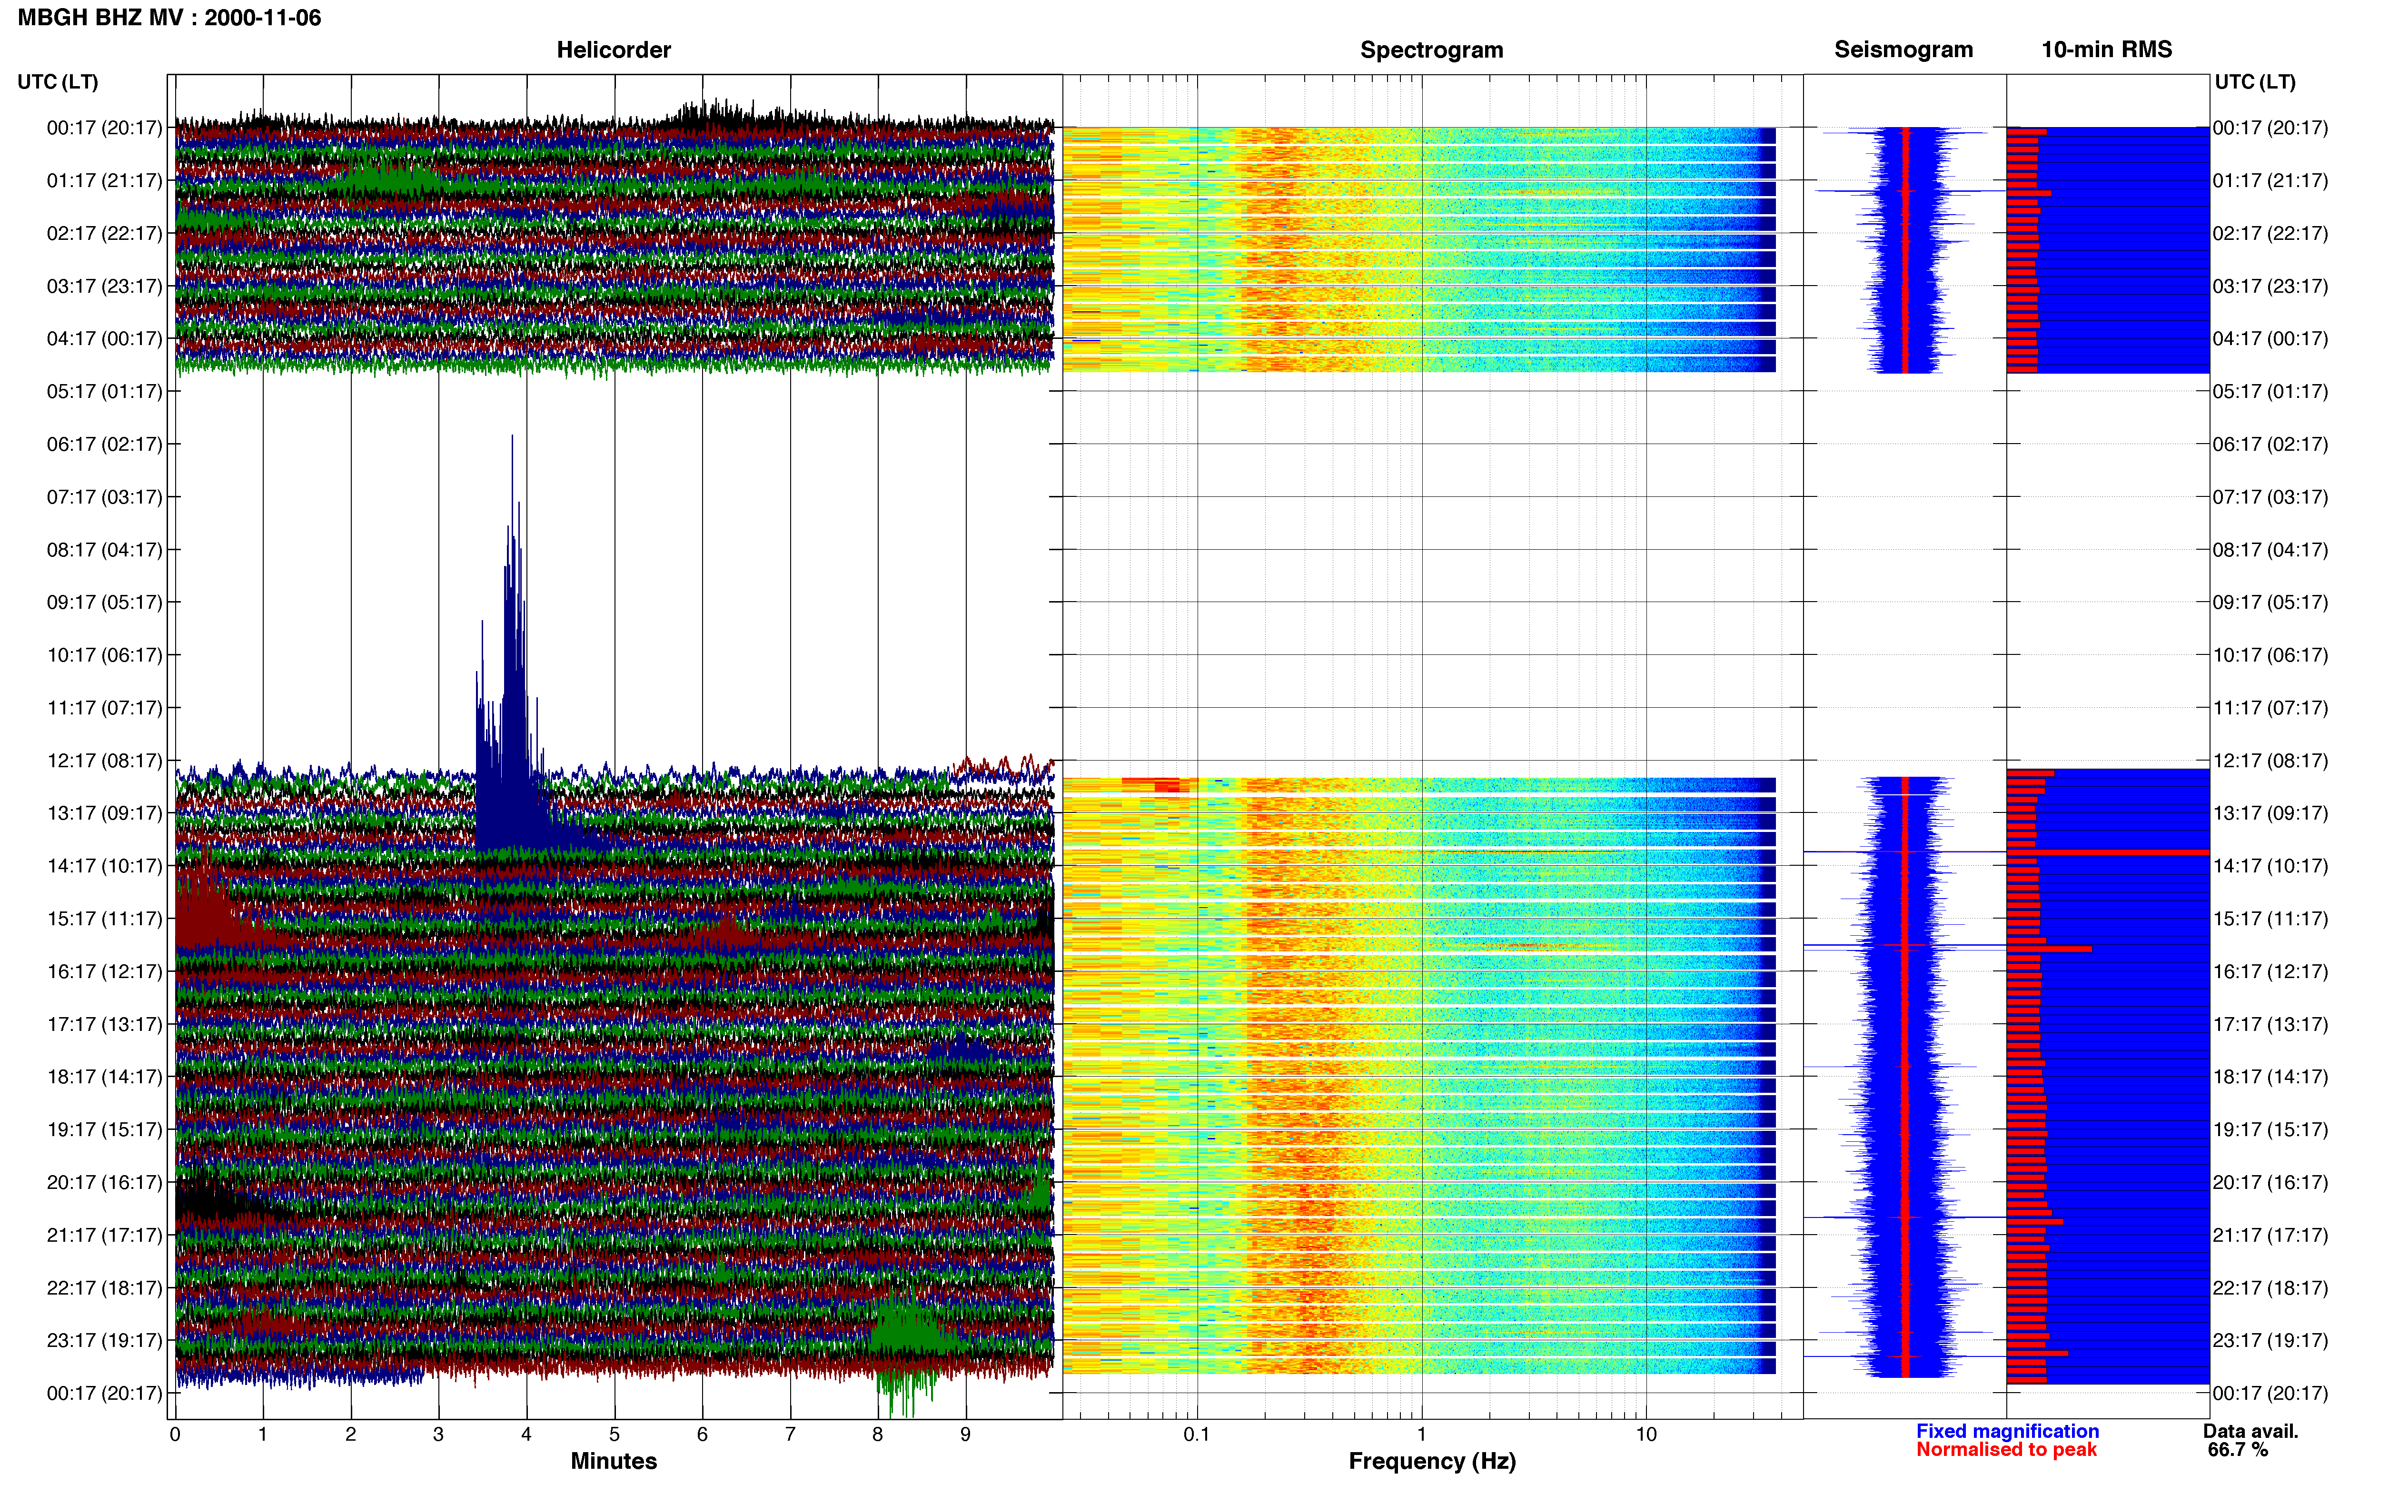Click the left time label 10:17 (06:17)

click(105, 655)
